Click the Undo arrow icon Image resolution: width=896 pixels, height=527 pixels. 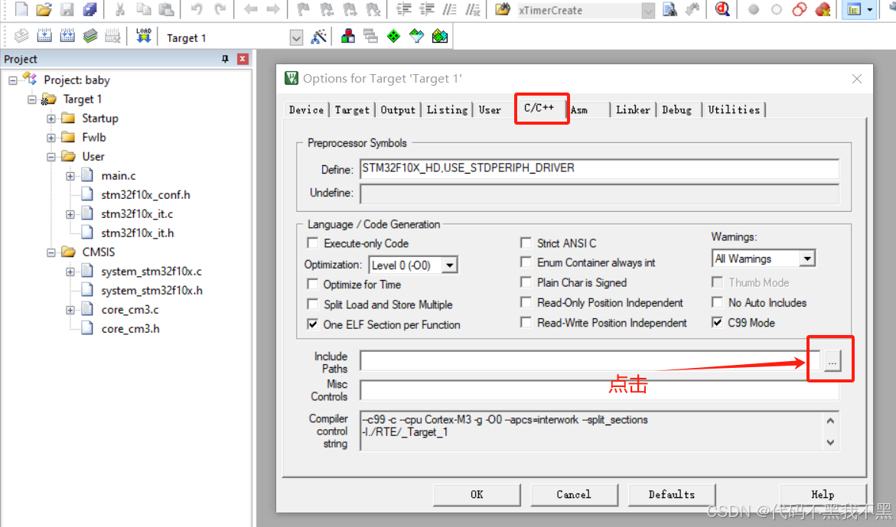197,9
